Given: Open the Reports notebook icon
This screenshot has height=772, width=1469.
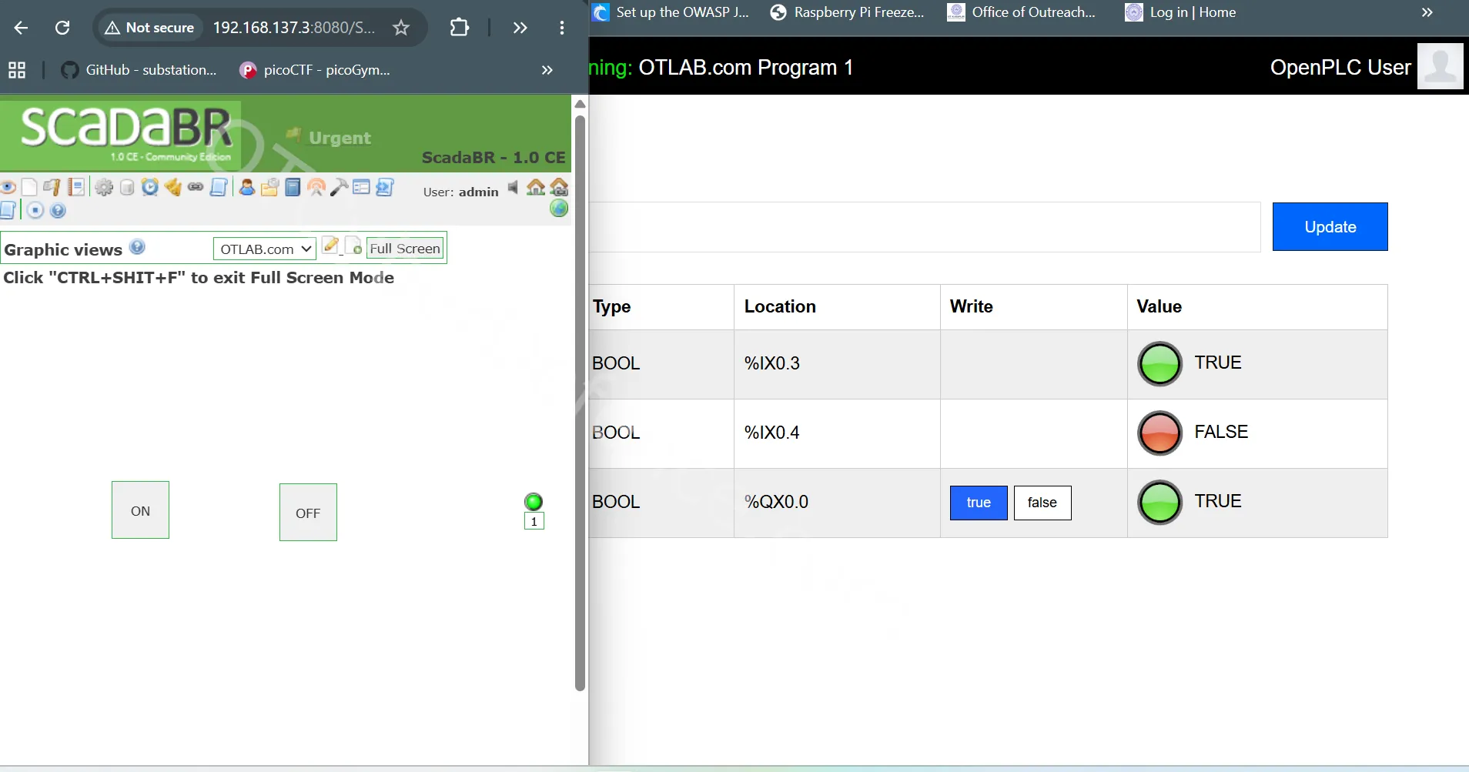Looking at the screenshot, I should [76, 187].
